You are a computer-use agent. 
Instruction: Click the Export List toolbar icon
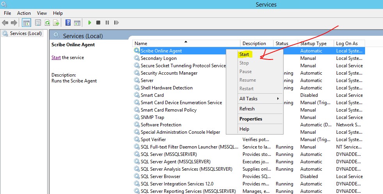click(x=57, y=23)
